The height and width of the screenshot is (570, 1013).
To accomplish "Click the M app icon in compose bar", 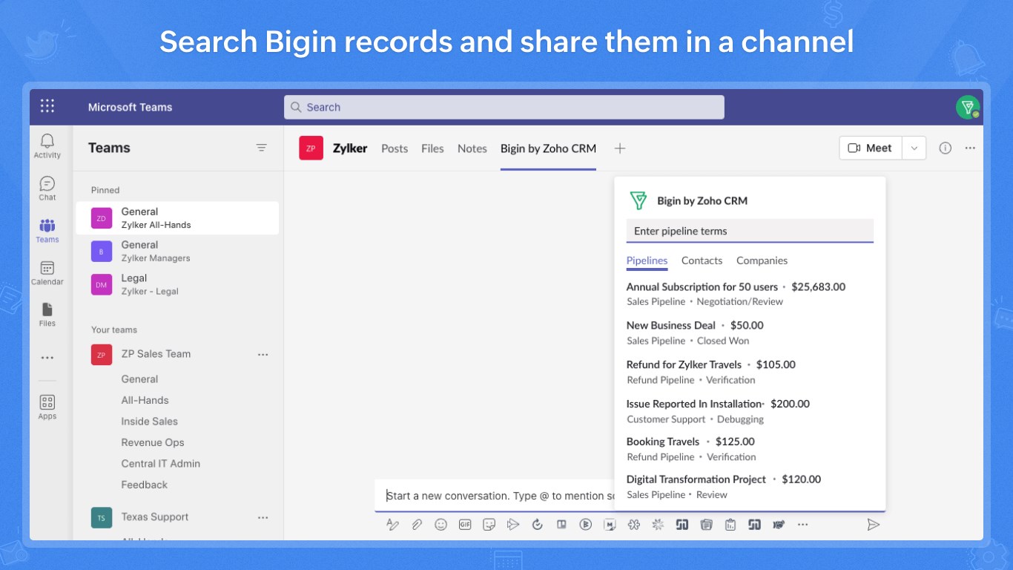I will [x=610, y=525].
